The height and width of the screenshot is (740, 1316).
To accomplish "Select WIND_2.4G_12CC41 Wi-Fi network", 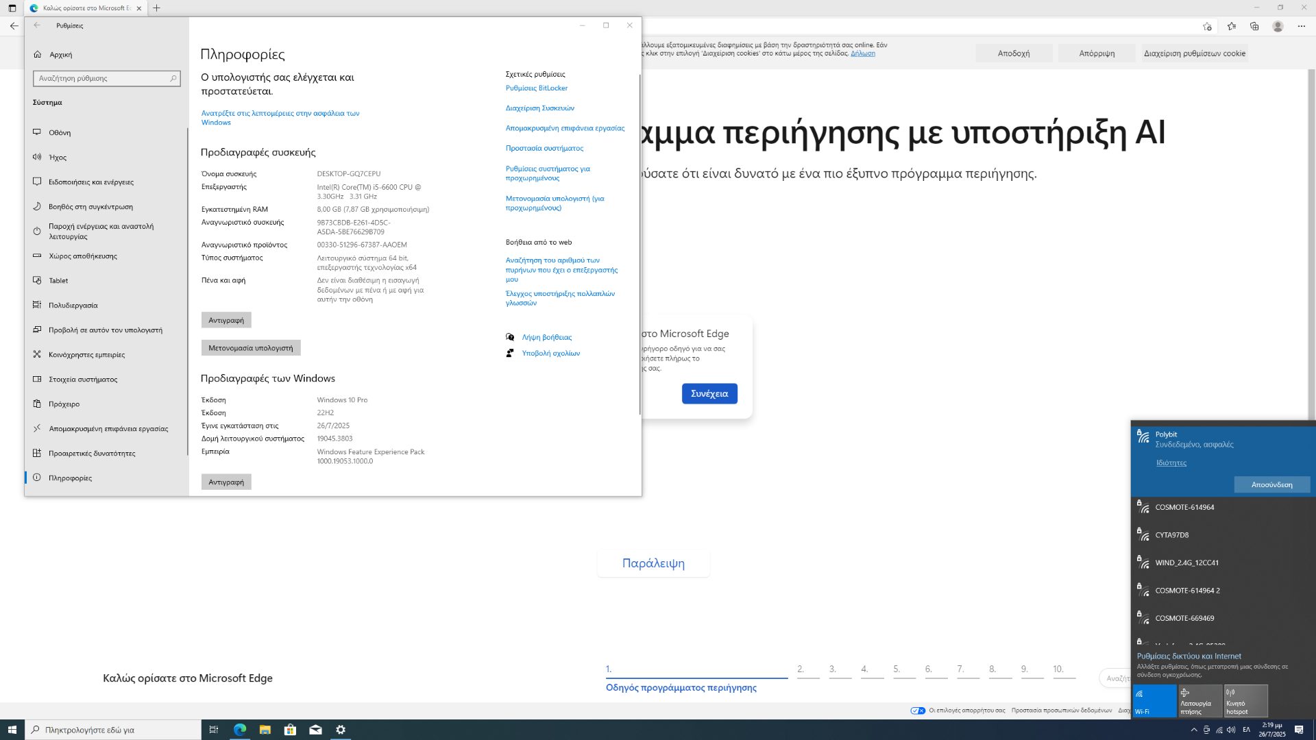I will (x=1223, y=563).
